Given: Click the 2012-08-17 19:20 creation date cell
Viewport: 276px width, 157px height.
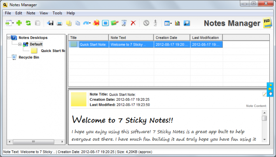Looking at the screenshot, I should (172, 45).
